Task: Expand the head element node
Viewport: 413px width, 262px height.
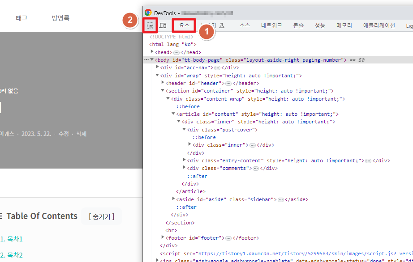Action: [152, 51]
